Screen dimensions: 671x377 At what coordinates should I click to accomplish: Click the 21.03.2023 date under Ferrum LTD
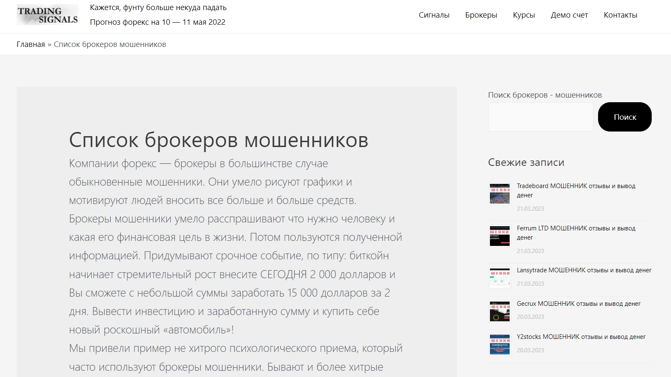pyautogui.click(x=530, y=251)
